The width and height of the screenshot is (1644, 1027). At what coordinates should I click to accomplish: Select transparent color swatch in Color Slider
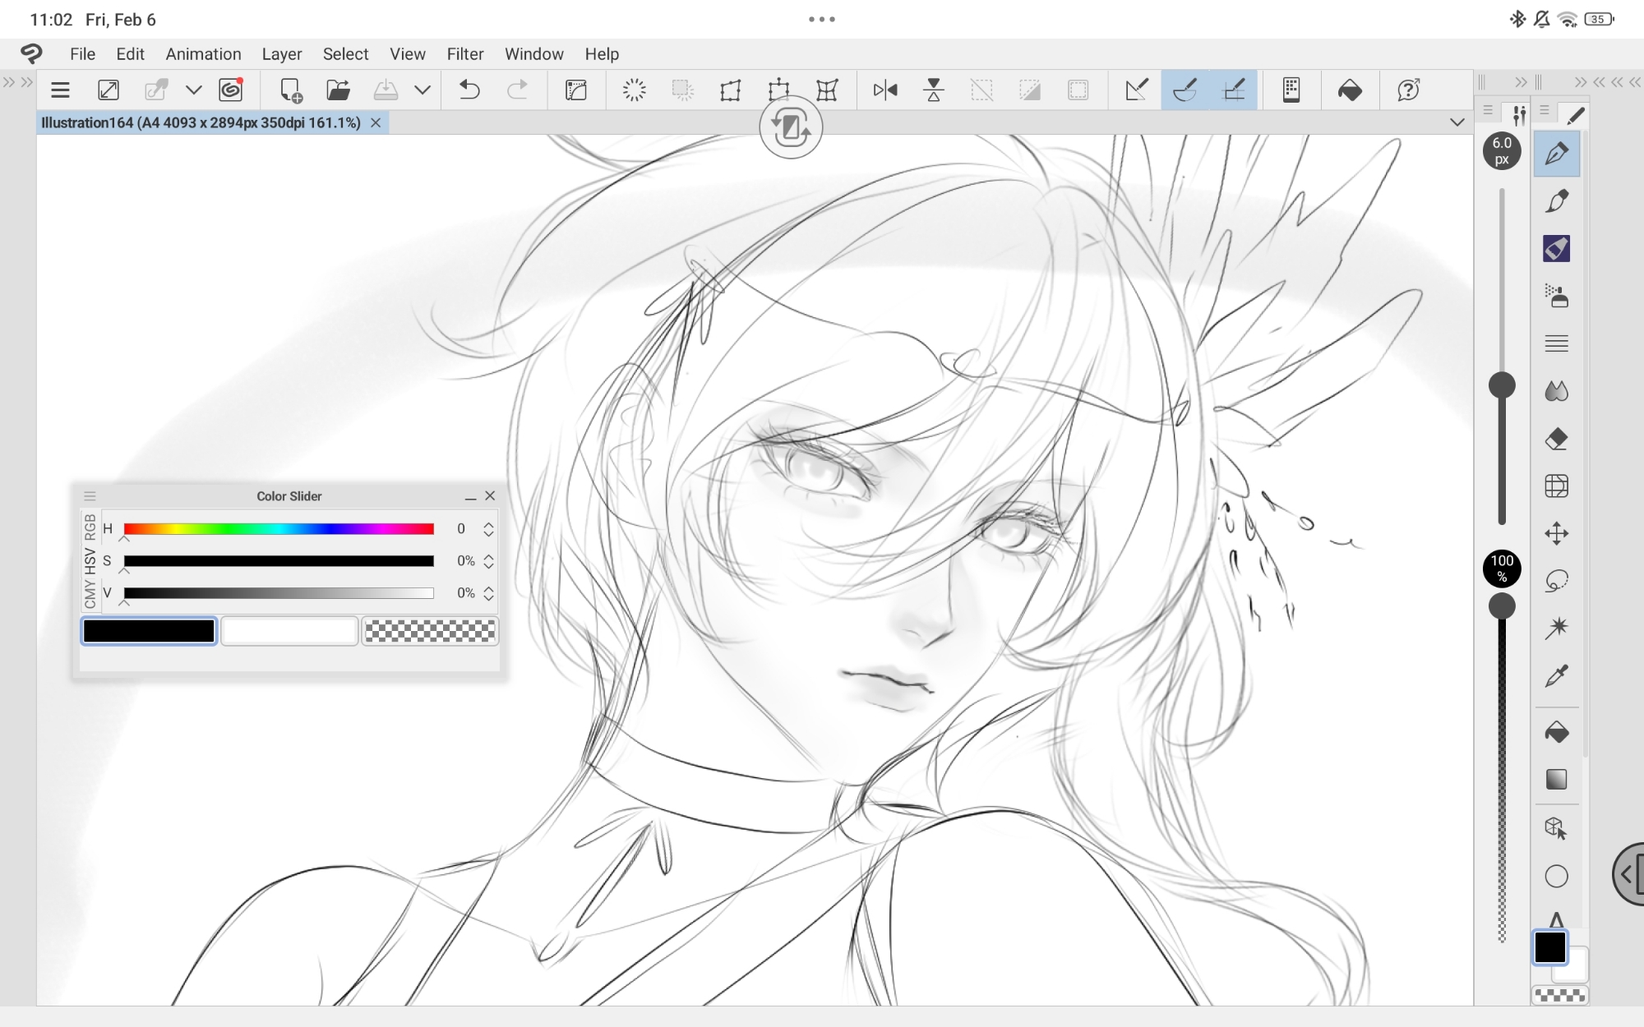(x=430, y=631)
